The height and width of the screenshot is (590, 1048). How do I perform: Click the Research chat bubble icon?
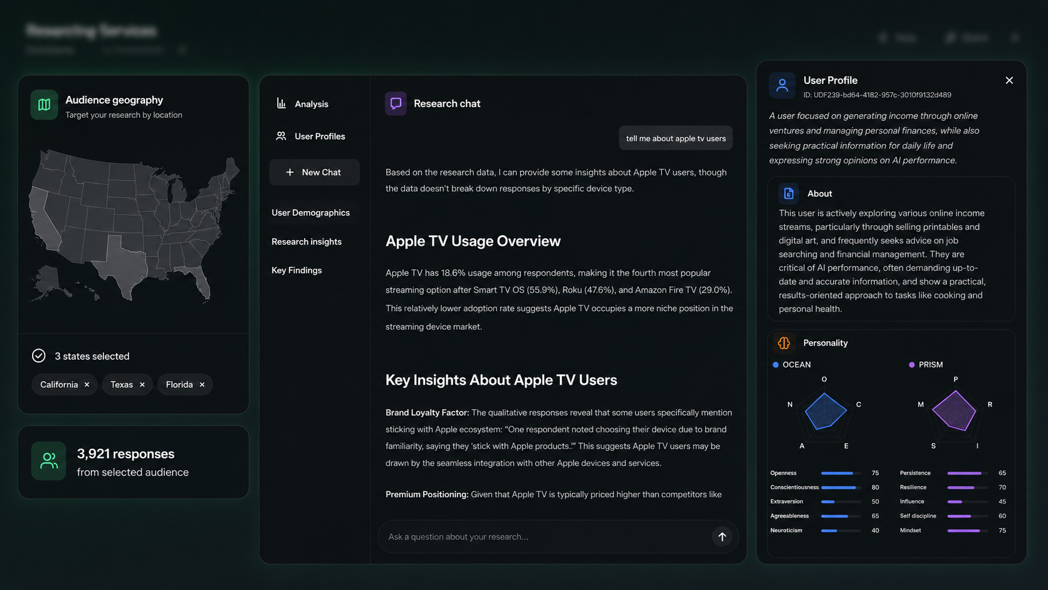(396, 103)
